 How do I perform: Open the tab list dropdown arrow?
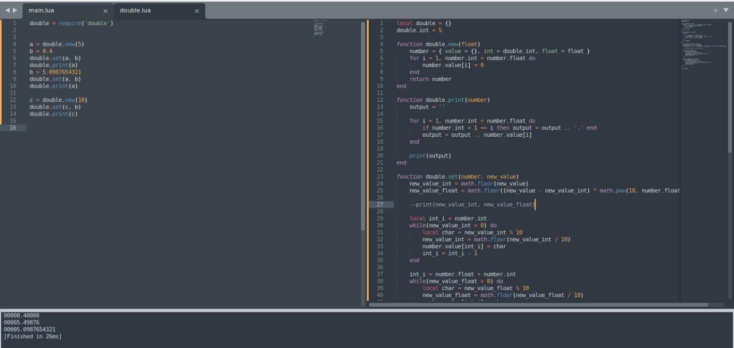pos(725,10)
